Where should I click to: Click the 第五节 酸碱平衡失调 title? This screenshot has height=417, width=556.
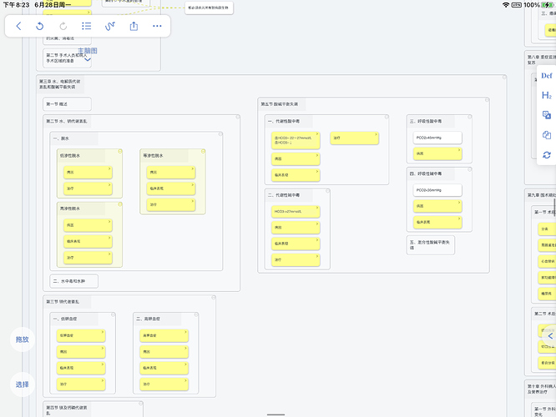coord(280,104)
